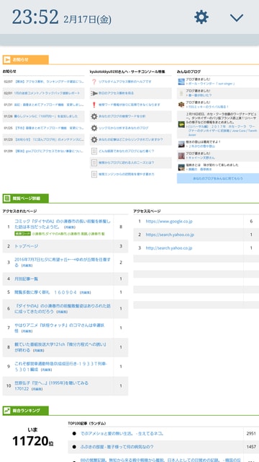Click the document icon in the seventh console item

pos(94,151)
